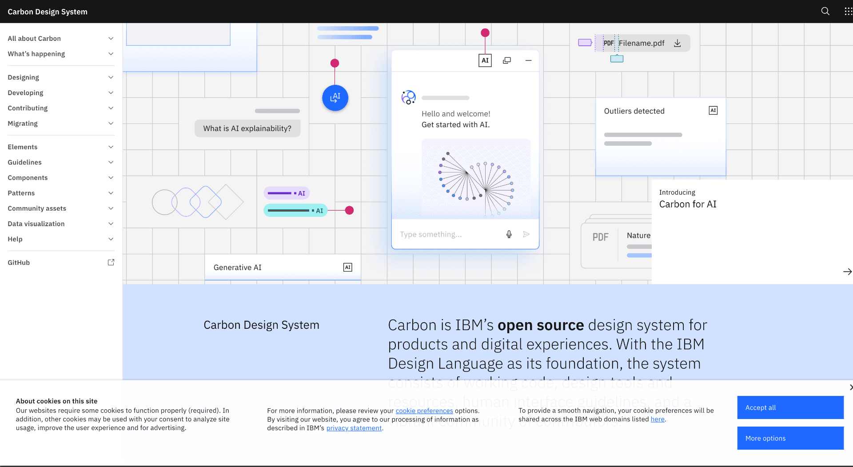Click the GitHub external link icon
This screenshot has height=467, width=853.
pyautogui.click(x=111, y=262)
